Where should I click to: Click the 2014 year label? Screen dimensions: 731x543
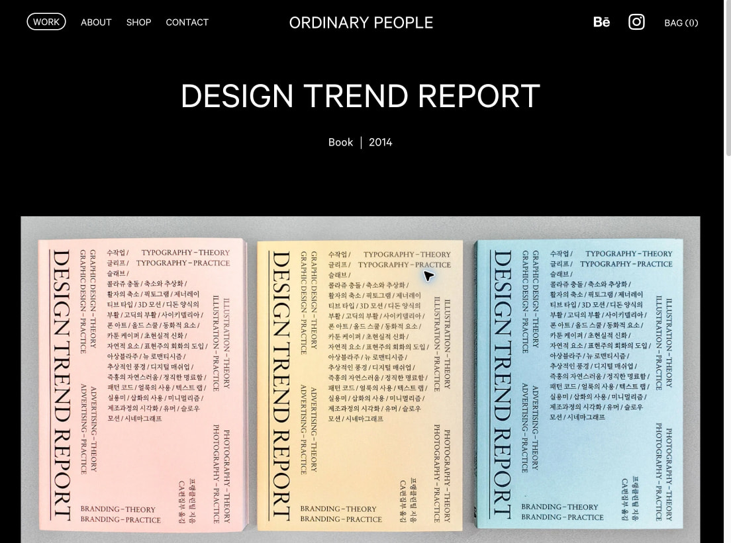point(381,142)
